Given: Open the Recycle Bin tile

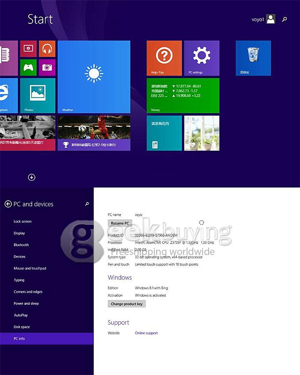Looking at the screenshot, I should pos(253,58).
